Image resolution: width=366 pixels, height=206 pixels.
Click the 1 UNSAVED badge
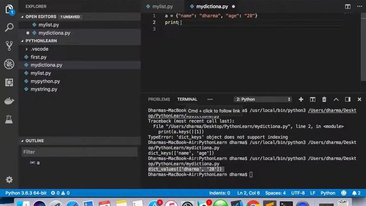click(70, 17)
